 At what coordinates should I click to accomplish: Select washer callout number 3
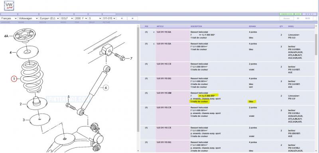pyautogui.click(x=24, y=120)
